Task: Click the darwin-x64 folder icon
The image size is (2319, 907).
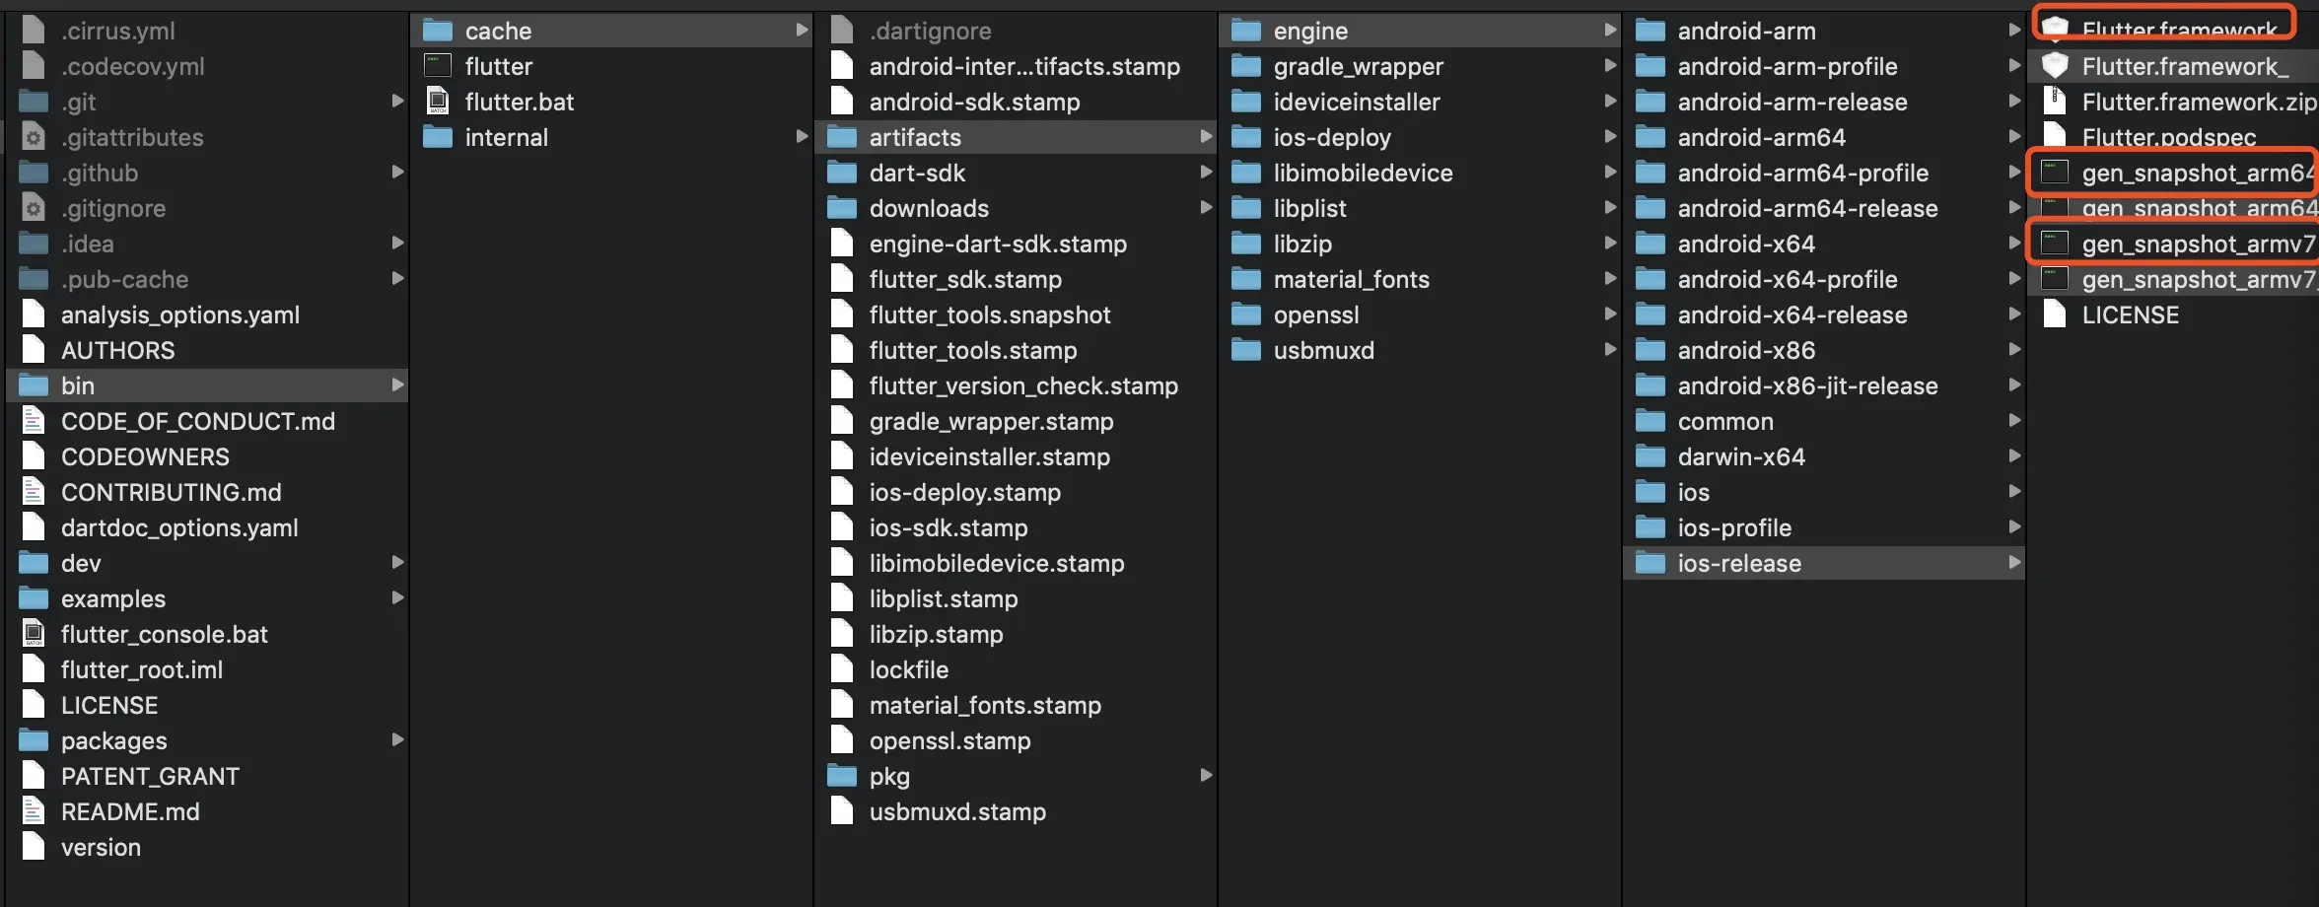Action: pyautogui.click(x=1651, y=456)
